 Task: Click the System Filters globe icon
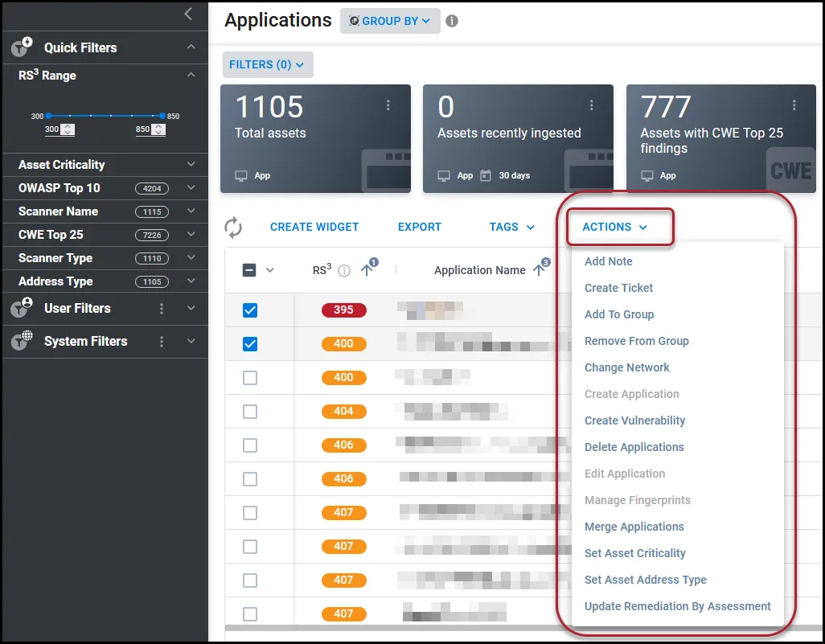click(22, 341)
